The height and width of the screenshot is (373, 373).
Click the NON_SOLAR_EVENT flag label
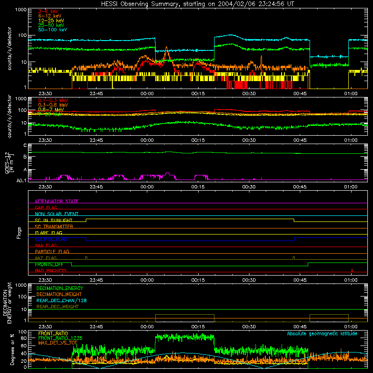(x=56, y=214)
